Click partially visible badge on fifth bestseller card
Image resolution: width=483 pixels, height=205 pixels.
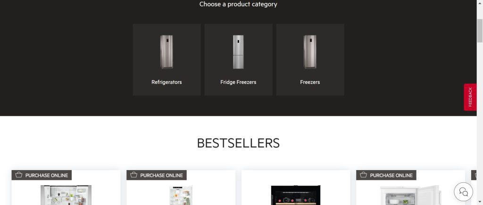click(474, 175)
